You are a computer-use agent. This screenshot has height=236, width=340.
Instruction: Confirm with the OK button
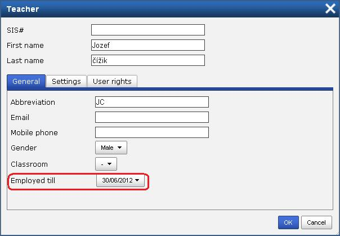tap(288, 222)
